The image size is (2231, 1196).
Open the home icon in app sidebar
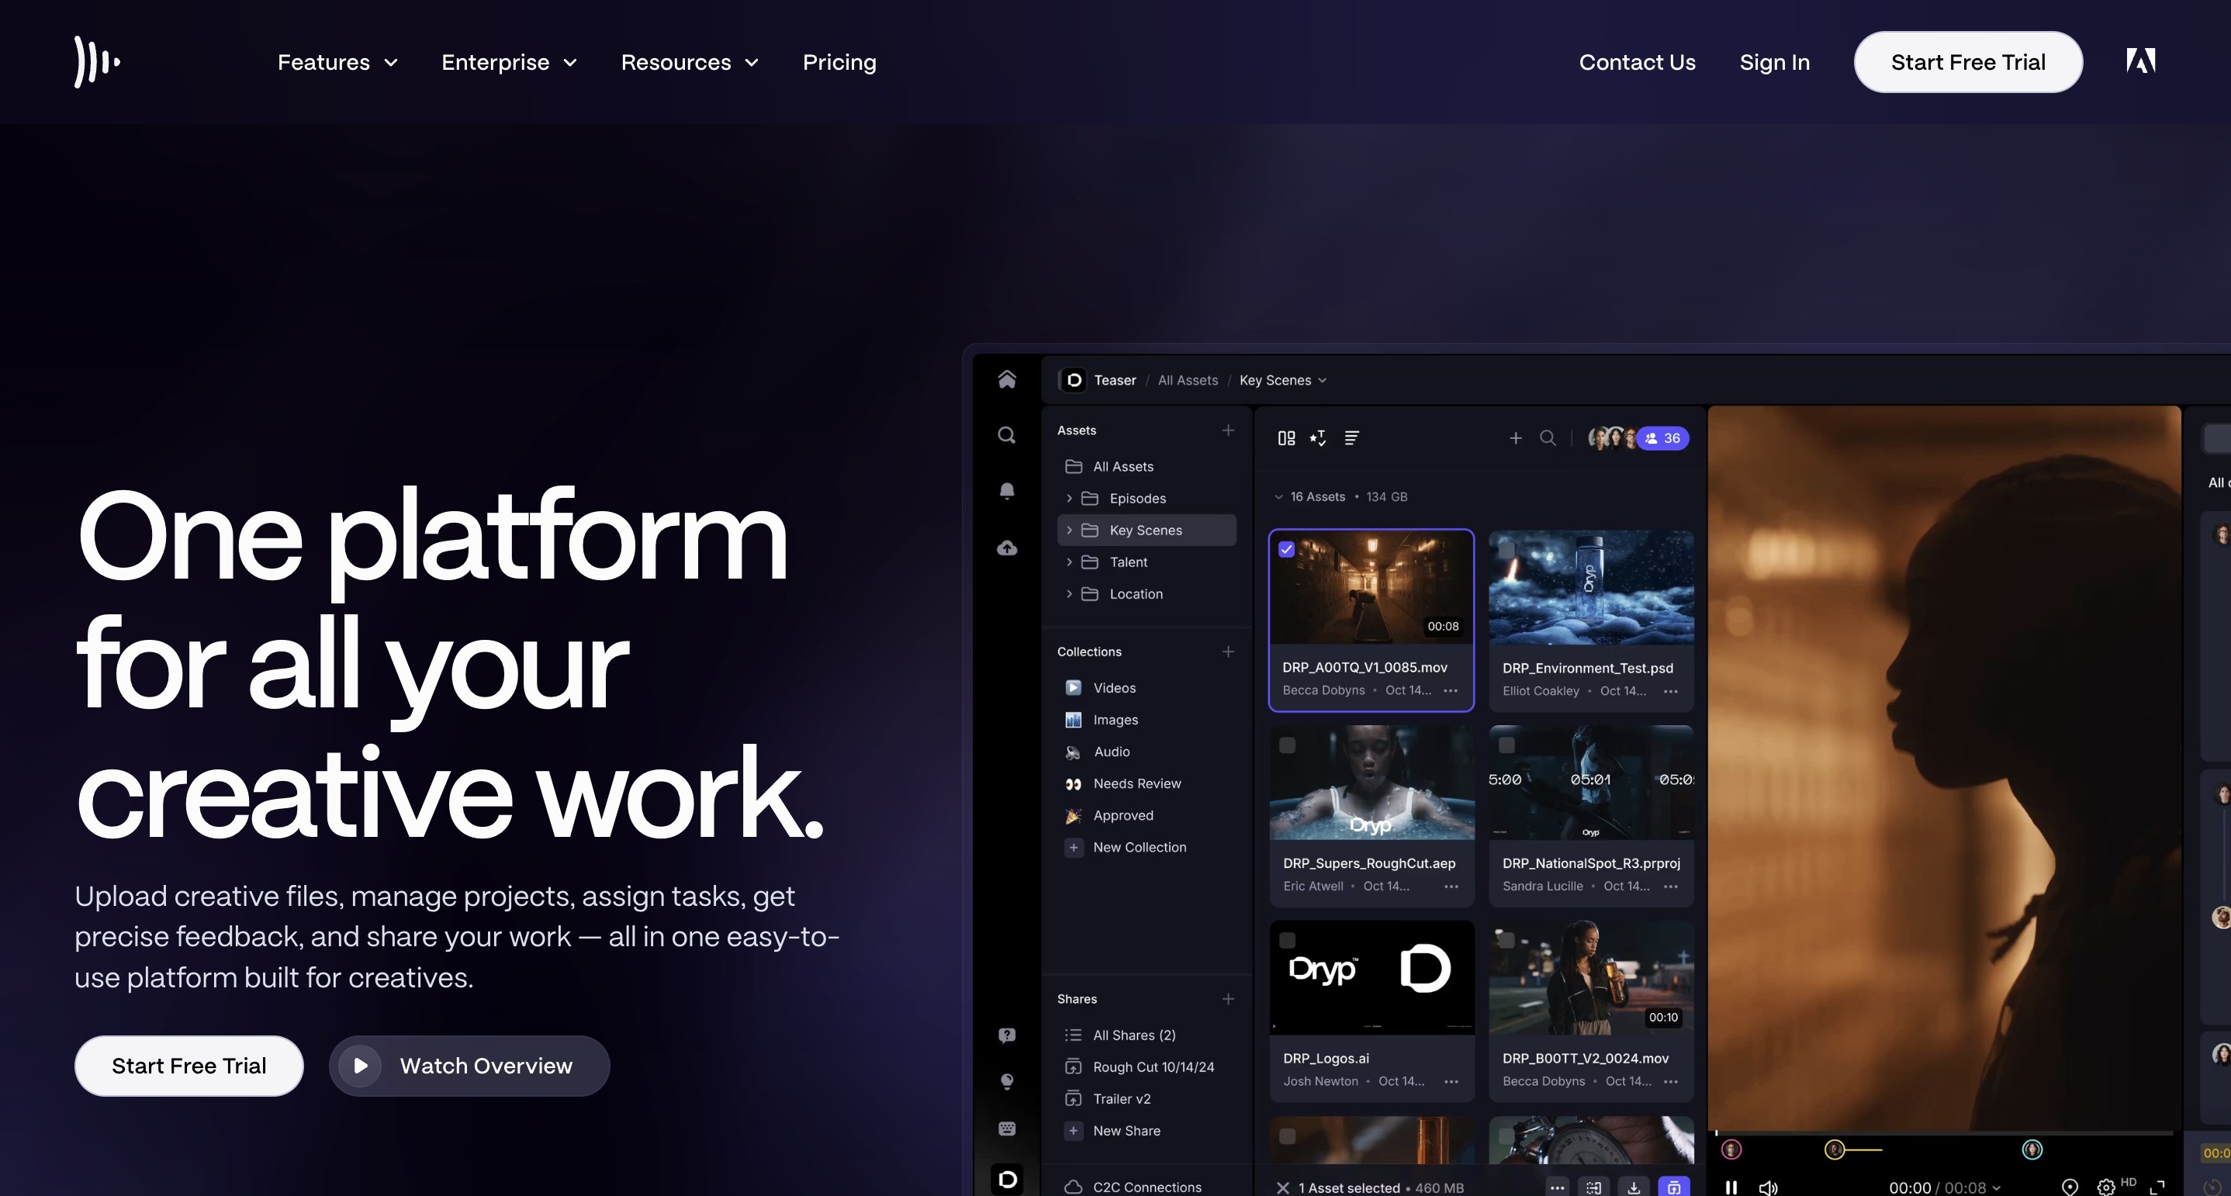(1006, 379)
